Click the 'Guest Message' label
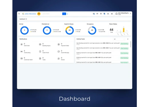Screen dimensions: 143x107 click(65, 53)
